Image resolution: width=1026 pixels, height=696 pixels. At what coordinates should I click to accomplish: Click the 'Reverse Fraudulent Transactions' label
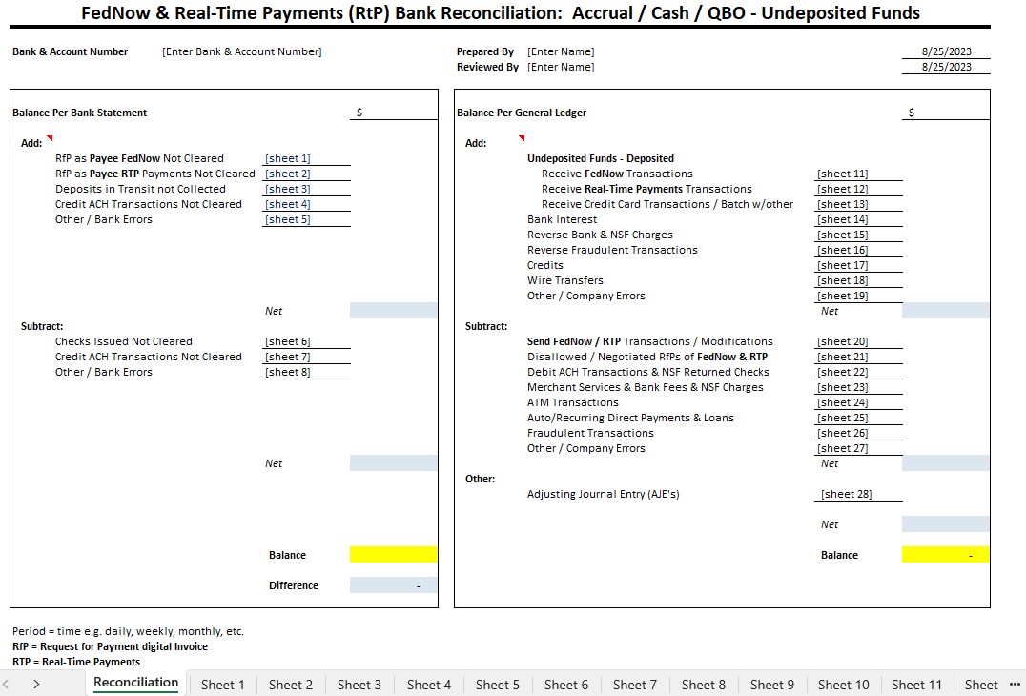coord(612,250)
